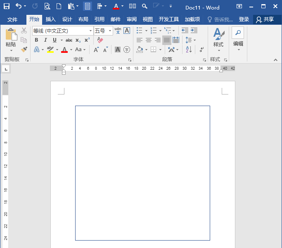Open the phonetic guide (wén) tool
This screenshot has width=282, height=248.
point(118,31)
